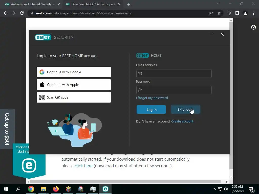Screen dimensions: 259x194
Task: Click horizontal scrollbar left arrow
Action: click(x=28, y=182)
